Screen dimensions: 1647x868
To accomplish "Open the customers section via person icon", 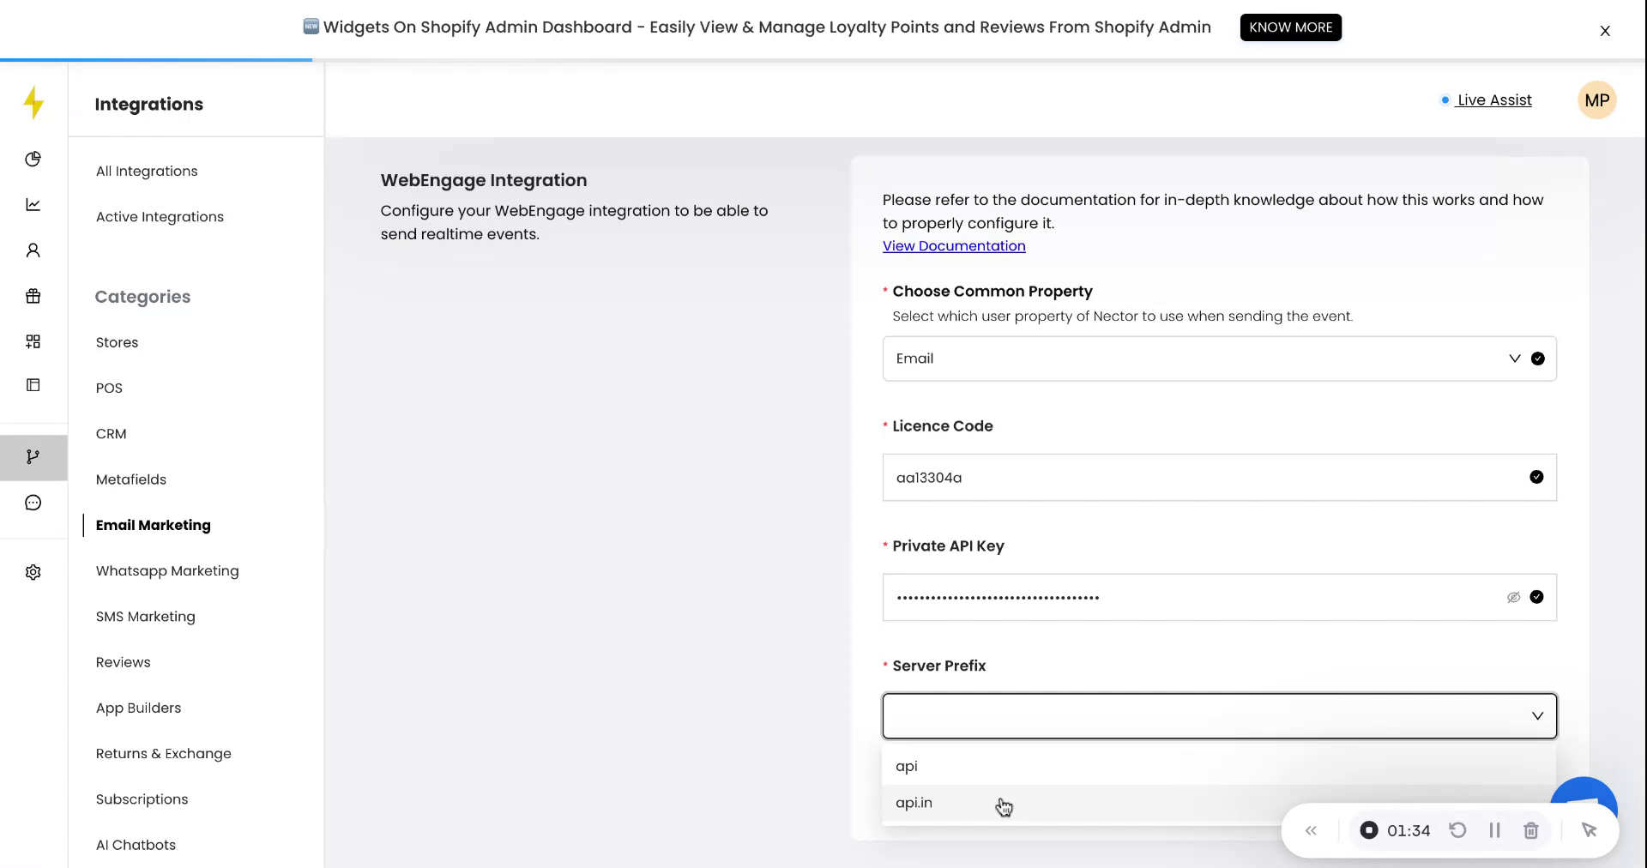I will 33,249.
